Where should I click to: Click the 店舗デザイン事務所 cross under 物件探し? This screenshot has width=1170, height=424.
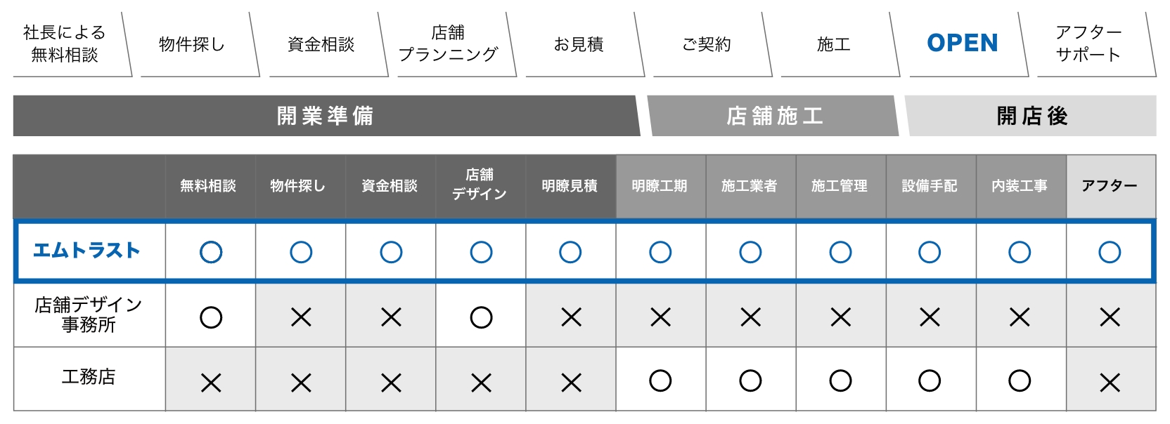[x=301, y=318]
